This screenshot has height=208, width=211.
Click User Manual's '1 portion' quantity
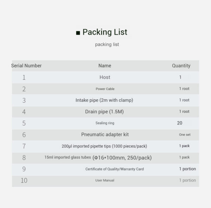coord(187,180)
